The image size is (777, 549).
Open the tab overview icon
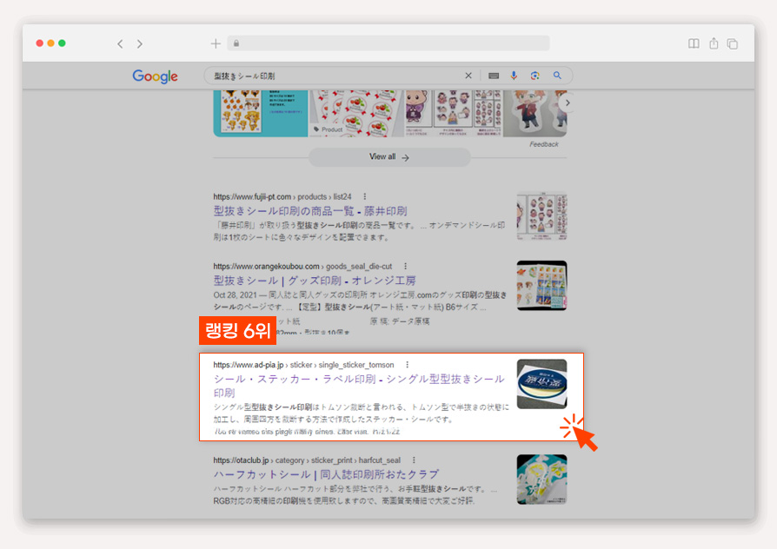(x=733, y=44)
